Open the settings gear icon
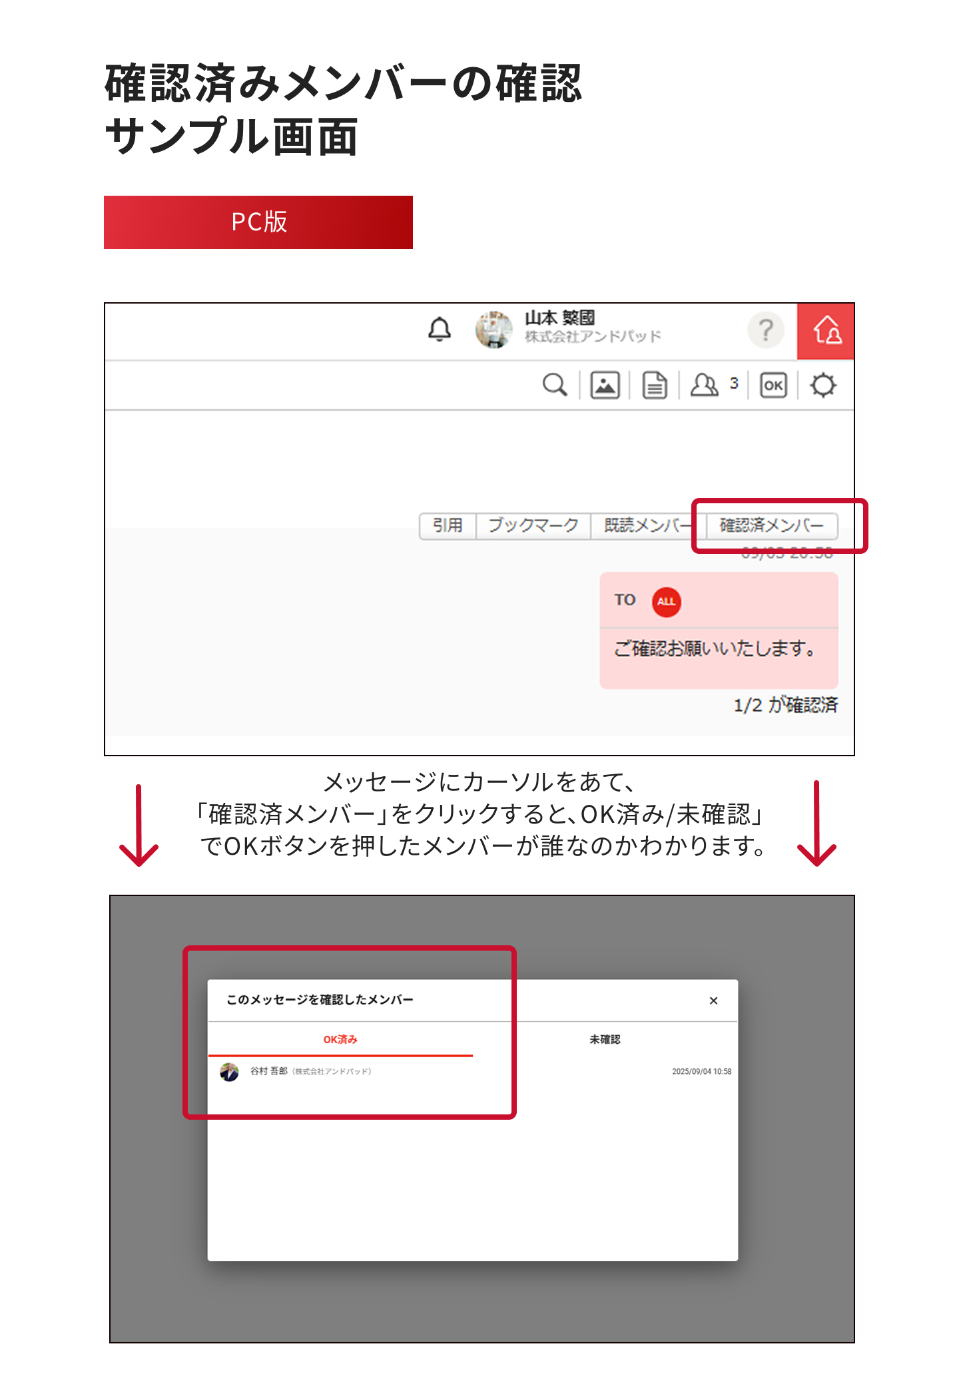This screenshot has width=959, height=1398. 823,385
